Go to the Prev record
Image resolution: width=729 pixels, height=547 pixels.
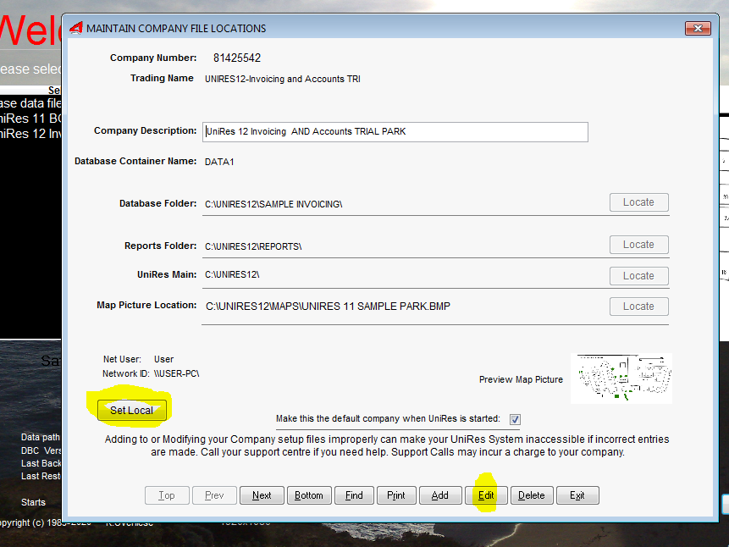214,495
